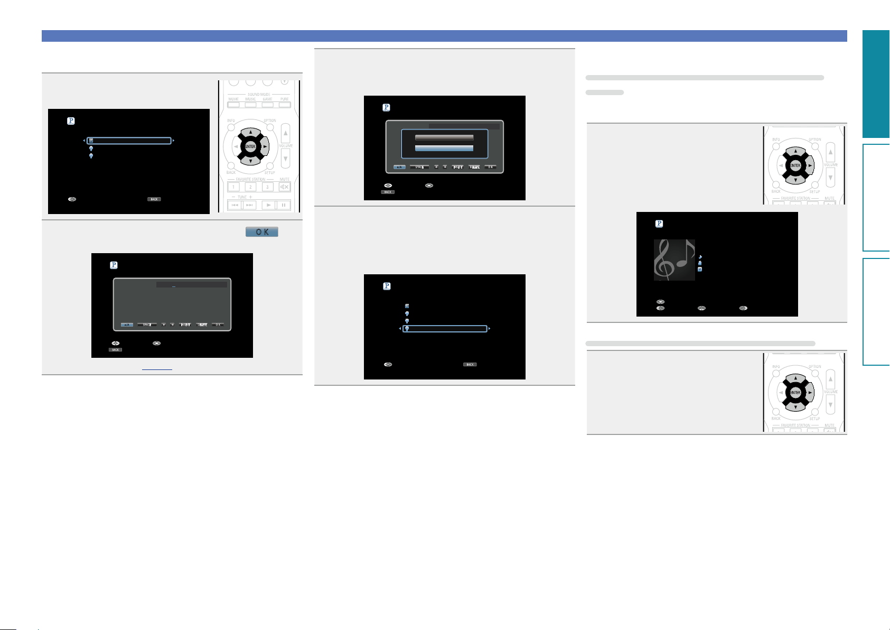Click Favorite Station 3 button on the remote
This screenshot has height=630, width=890.
(267, 187)
